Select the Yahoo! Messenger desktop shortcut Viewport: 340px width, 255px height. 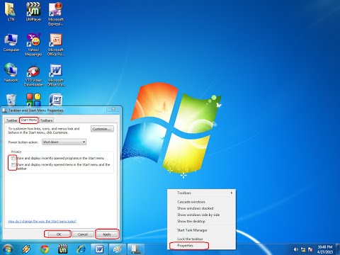coord(33,45)
